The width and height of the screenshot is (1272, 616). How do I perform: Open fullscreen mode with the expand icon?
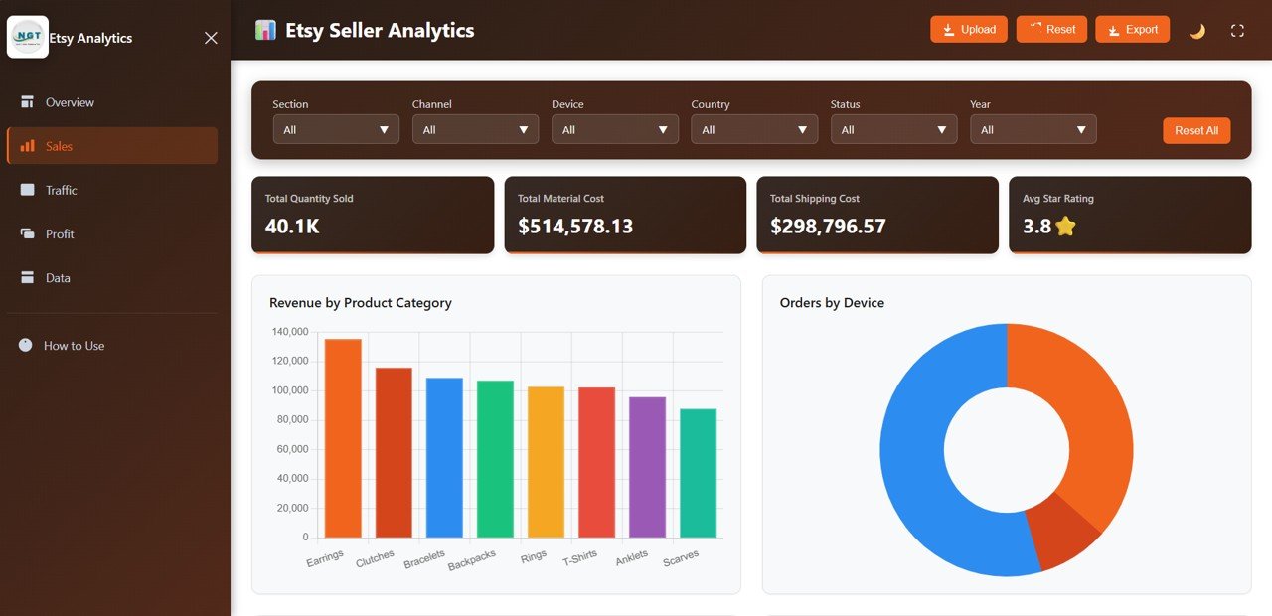click(x=1236, y=29)
